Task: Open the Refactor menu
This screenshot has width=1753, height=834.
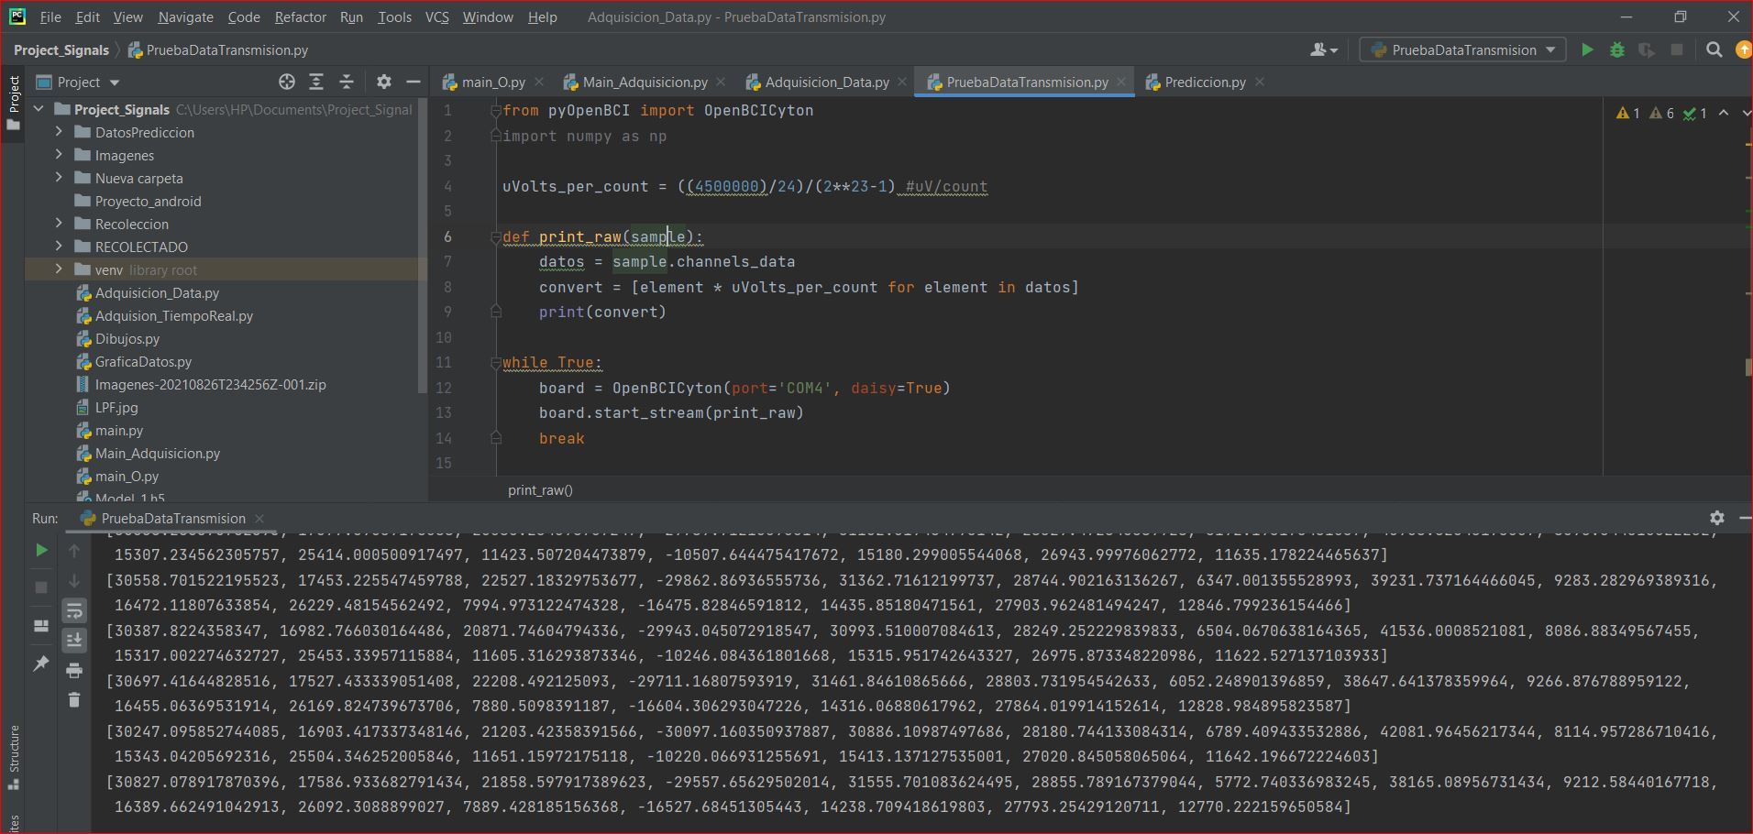Action: tap(300, 17)
